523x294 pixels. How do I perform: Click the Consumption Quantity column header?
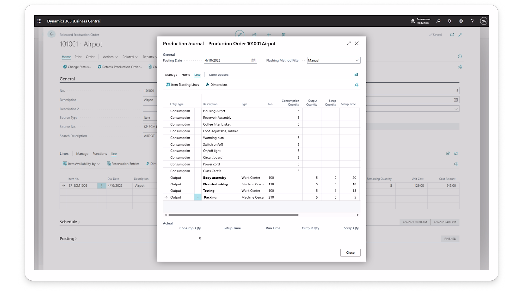click(x=290, y=102)
